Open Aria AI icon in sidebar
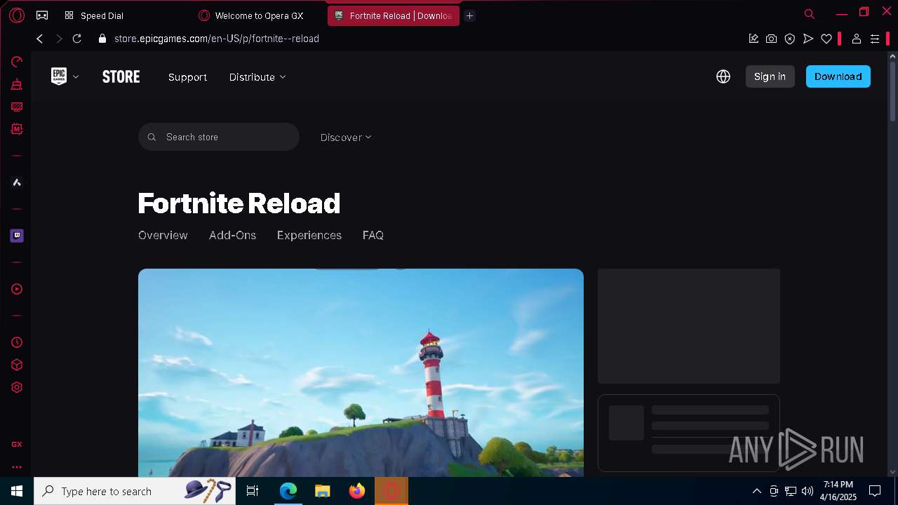Image resolution: width=898 pixels, height=505 pixels. point(17,182)
